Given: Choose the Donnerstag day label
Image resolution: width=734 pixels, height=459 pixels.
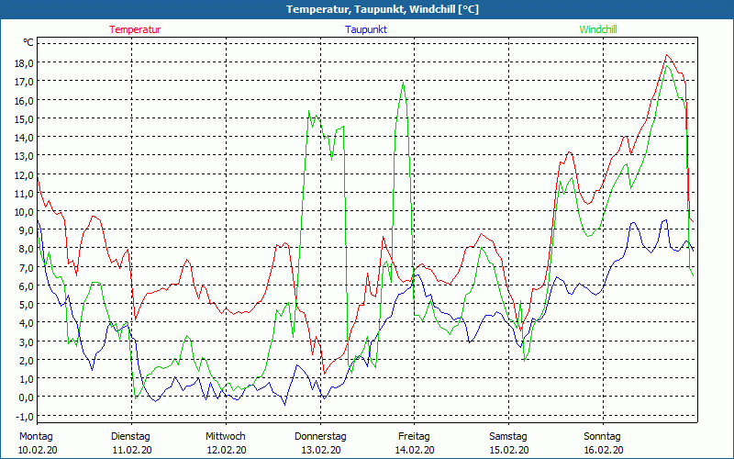Looking at the screenshot, I should 320,436.
